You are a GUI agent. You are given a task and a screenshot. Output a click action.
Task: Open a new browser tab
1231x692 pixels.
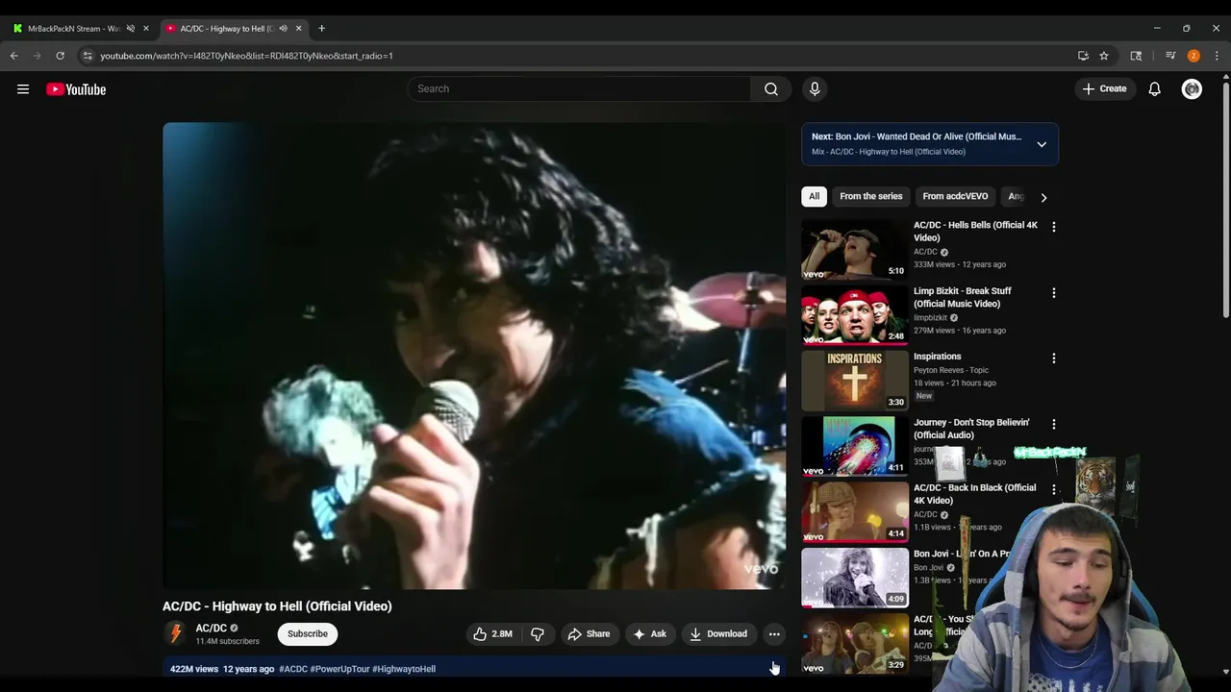coord(321,29)
